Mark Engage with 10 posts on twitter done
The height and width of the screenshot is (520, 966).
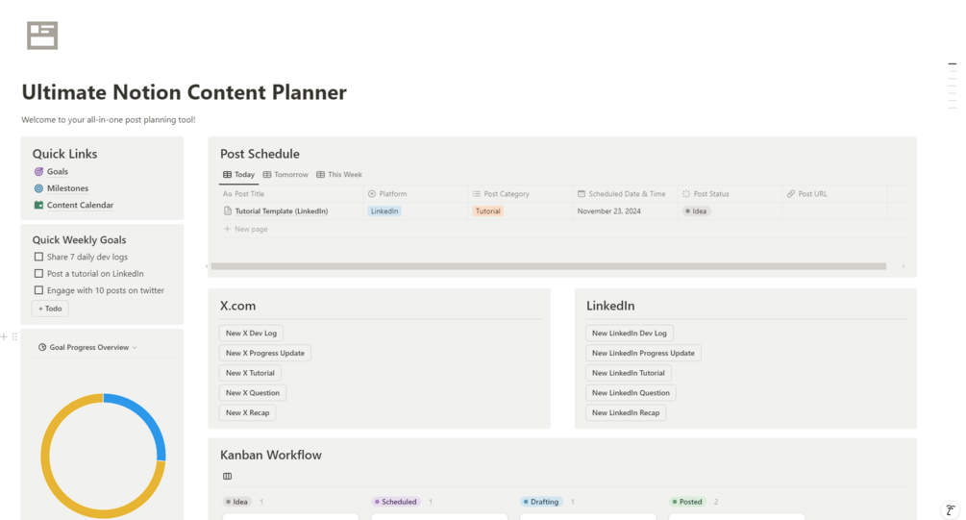click(x=38, y=290)
